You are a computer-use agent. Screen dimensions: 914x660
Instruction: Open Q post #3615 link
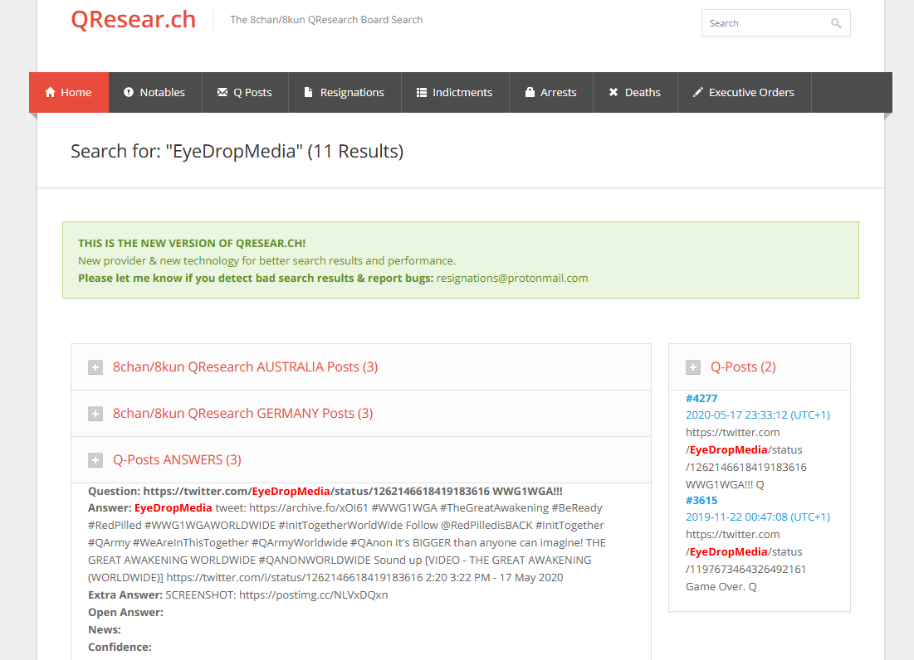[701, 501]
